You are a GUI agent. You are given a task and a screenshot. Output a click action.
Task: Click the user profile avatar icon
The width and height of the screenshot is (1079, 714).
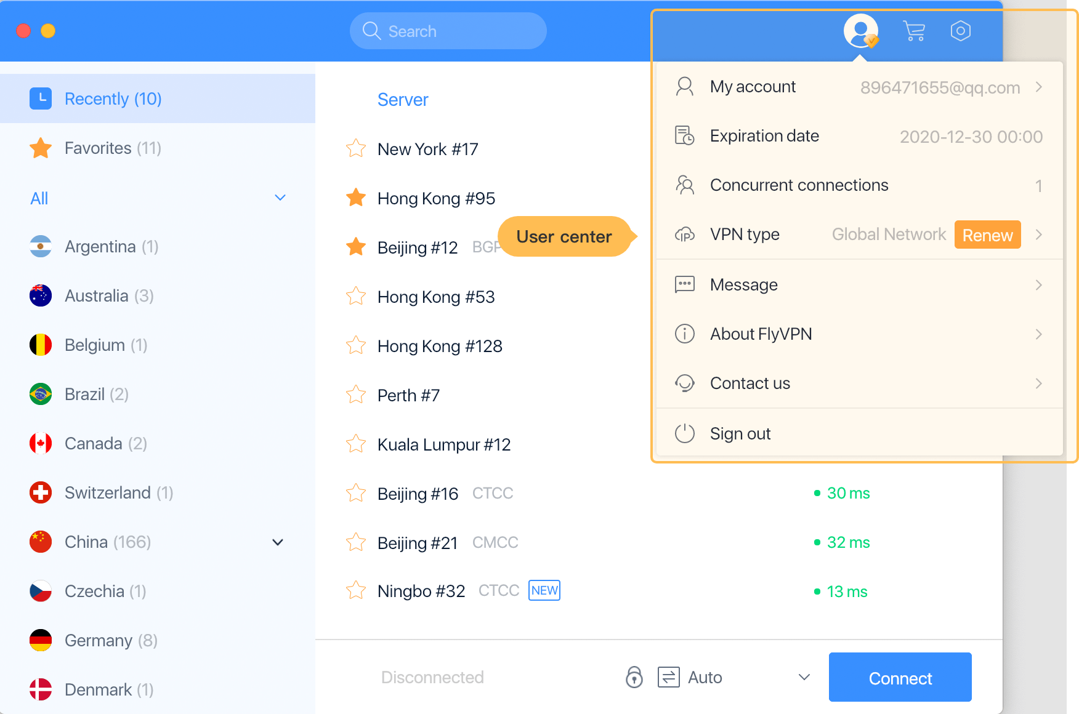tap(861, 31)
